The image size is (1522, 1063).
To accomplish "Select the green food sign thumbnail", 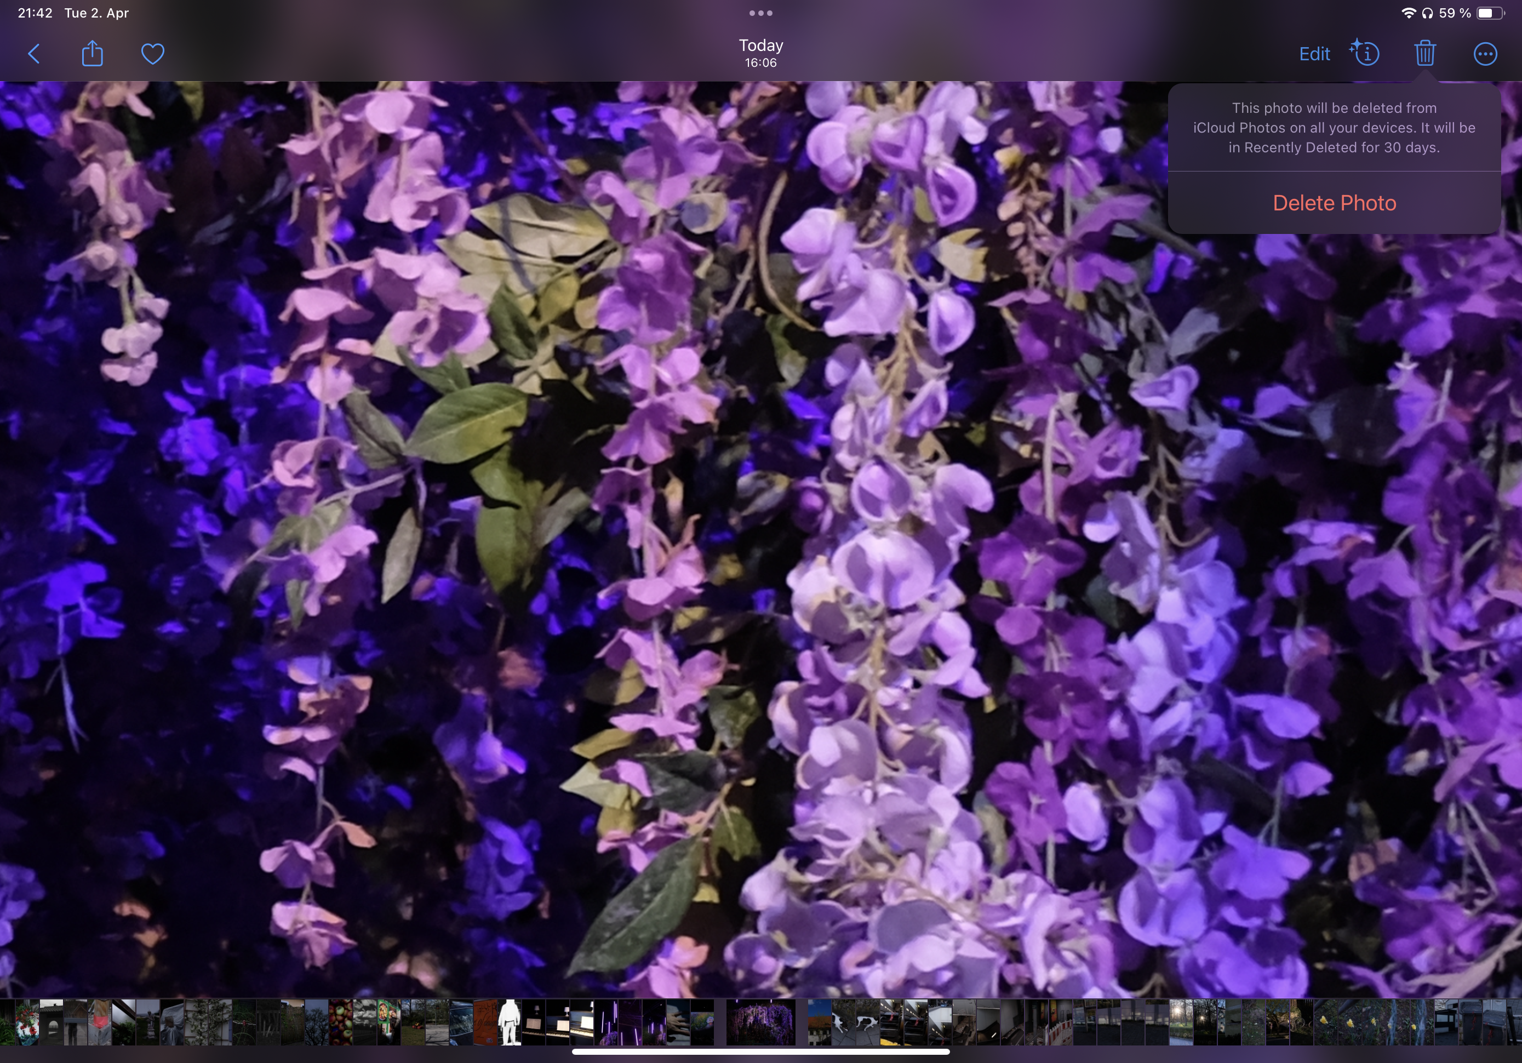I will click(388, 1022).
